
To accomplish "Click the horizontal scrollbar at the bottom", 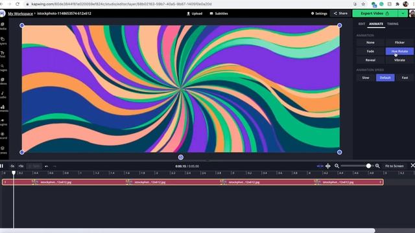I will [187, 230].
